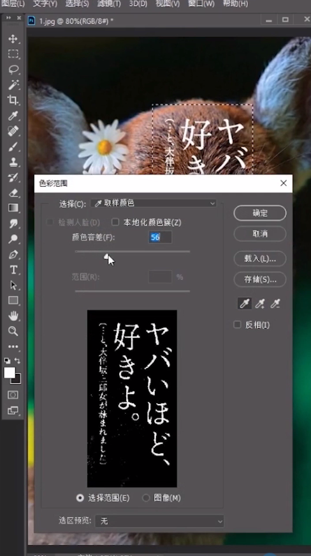Screen dimensions: 311x556
Task: Click the black-and-white selection preview image
Action: pos(132,399)
